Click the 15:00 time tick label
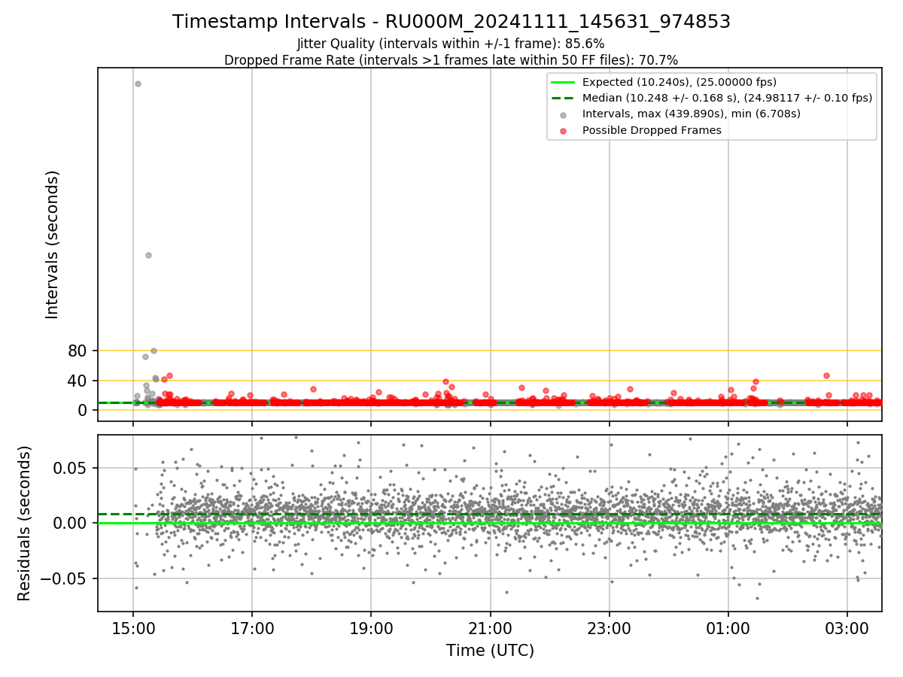Image resolution: width=903 pixels, height=677 pixels. pos(133,627)
